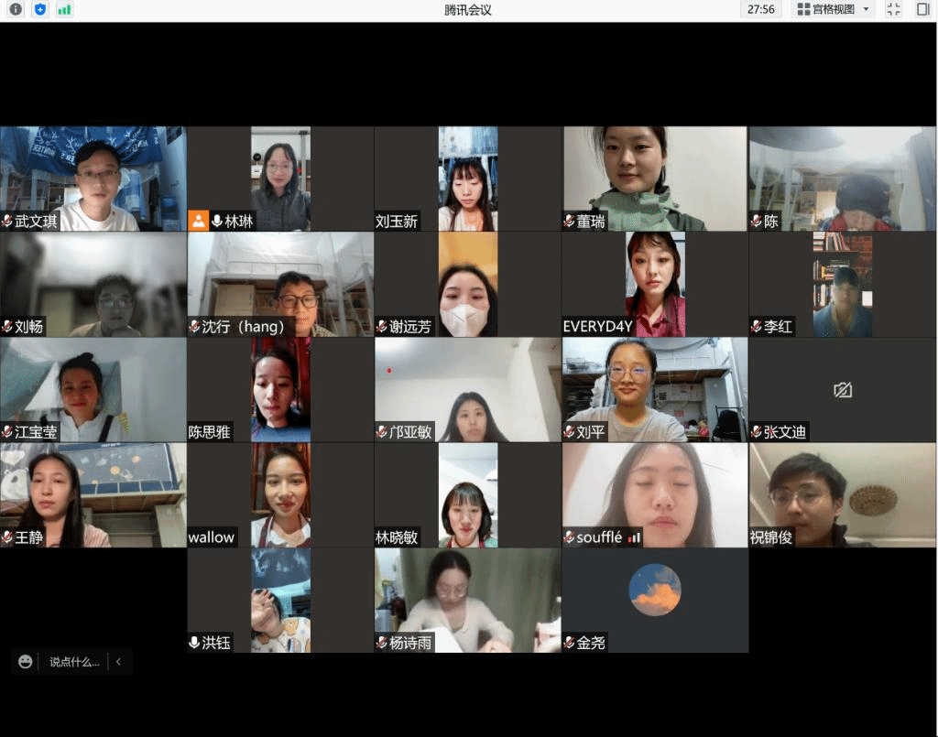Click the orange host icon beside 林琳
938x737 pixels.
click(198, 221)
